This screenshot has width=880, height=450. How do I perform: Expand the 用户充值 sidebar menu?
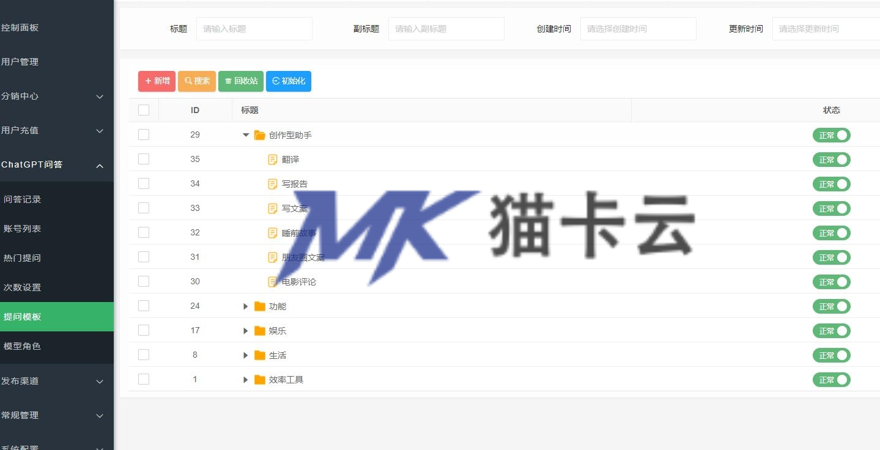tap(57, 130)
